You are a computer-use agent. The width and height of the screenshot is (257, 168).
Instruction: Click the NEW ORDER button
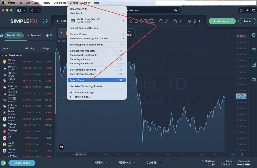[x=22, y=163]
